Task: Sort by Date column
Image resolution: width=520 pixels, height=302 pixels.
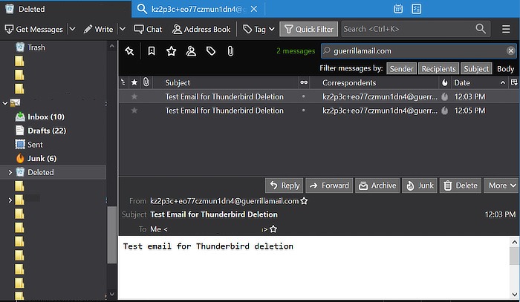Action: [480, 82]
